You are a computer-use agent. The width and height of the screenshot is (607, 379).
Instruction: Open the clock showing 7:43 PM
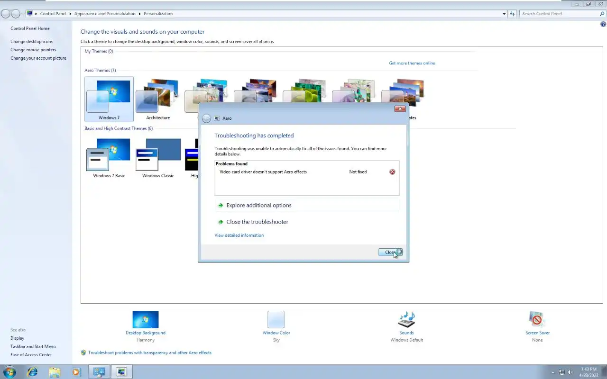(589, 372)
